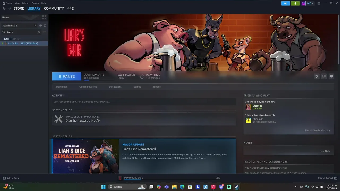Open Microsoft Teams from the taskbar
The image size is (340, 191).
(167, 187)
